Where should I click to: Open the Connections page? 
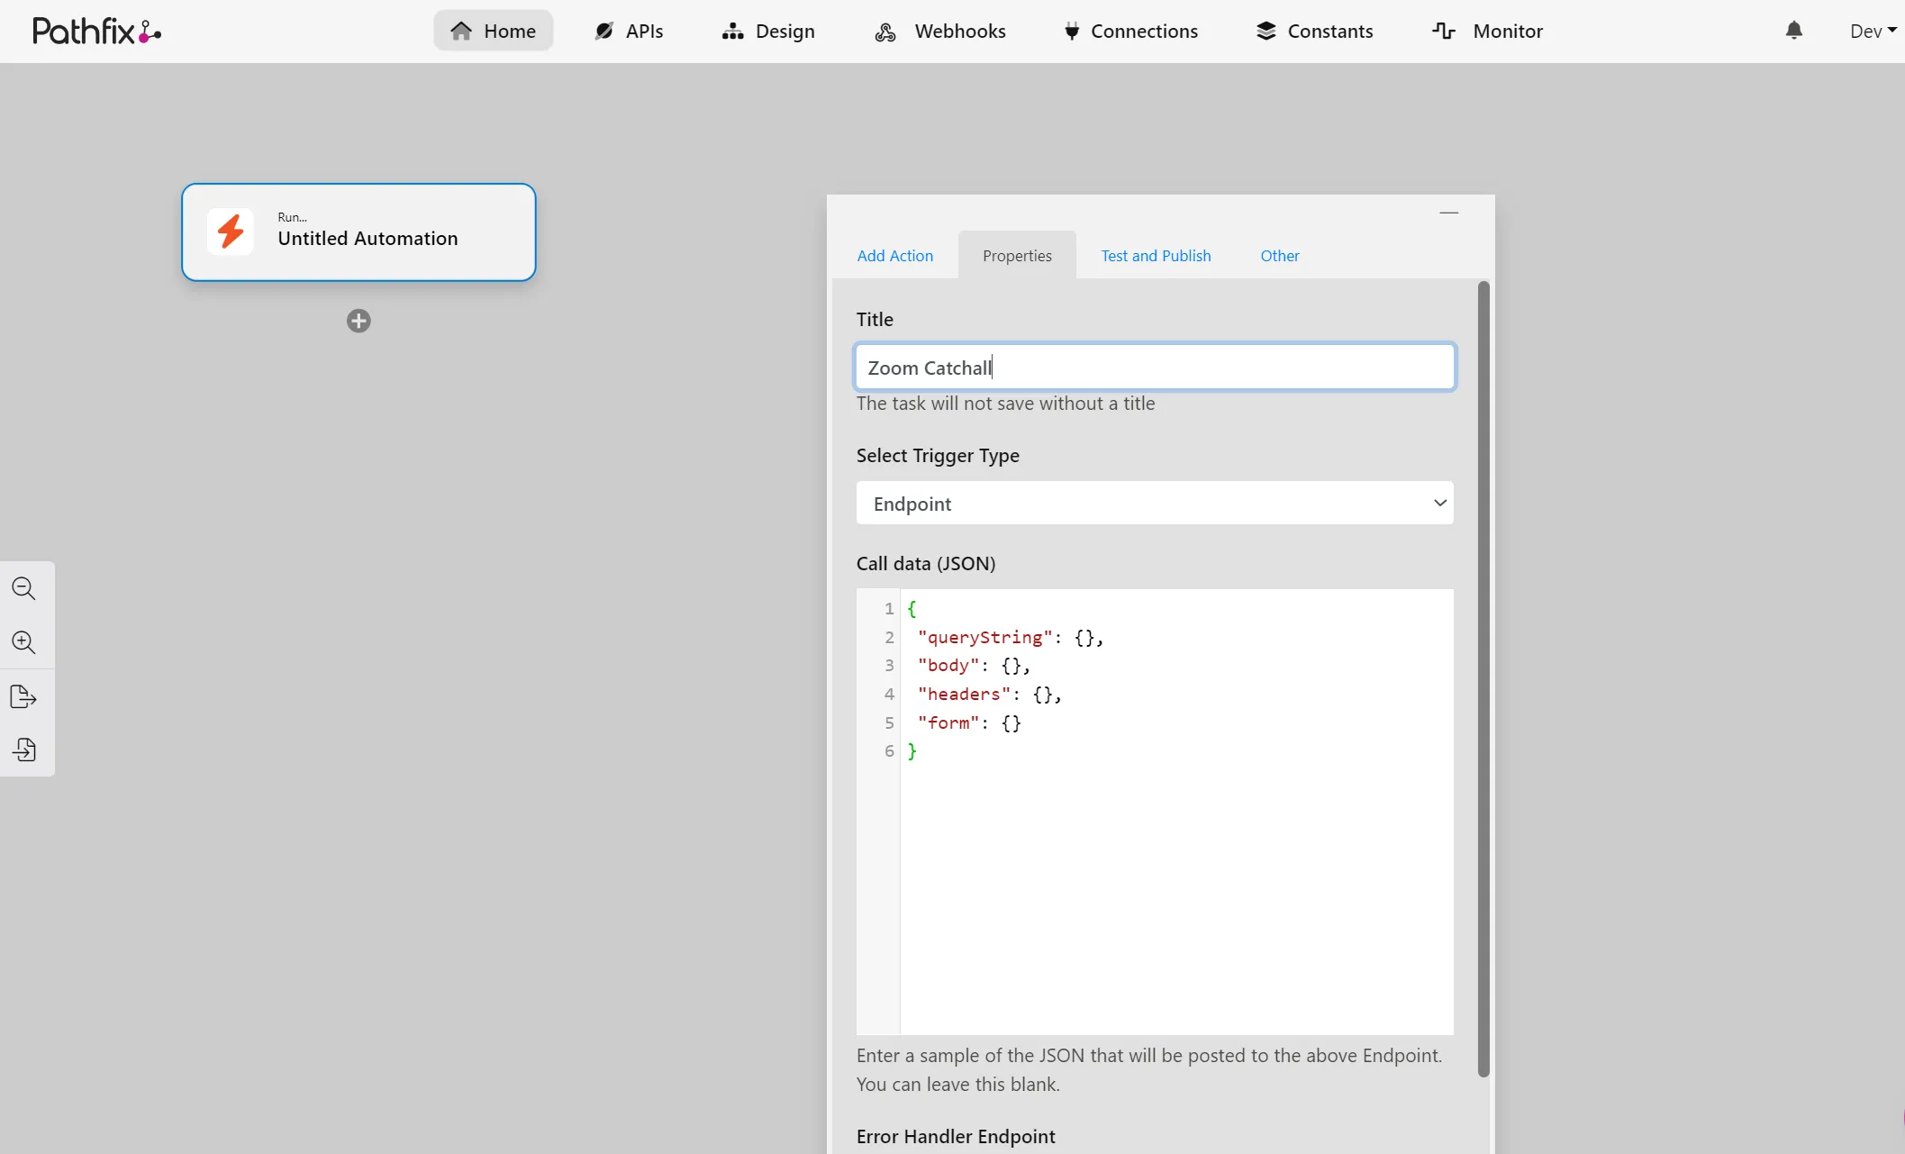point(1131,31)
